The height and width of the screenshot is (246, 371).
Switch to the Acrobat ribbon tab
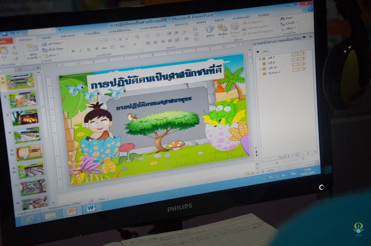point(263,14)
